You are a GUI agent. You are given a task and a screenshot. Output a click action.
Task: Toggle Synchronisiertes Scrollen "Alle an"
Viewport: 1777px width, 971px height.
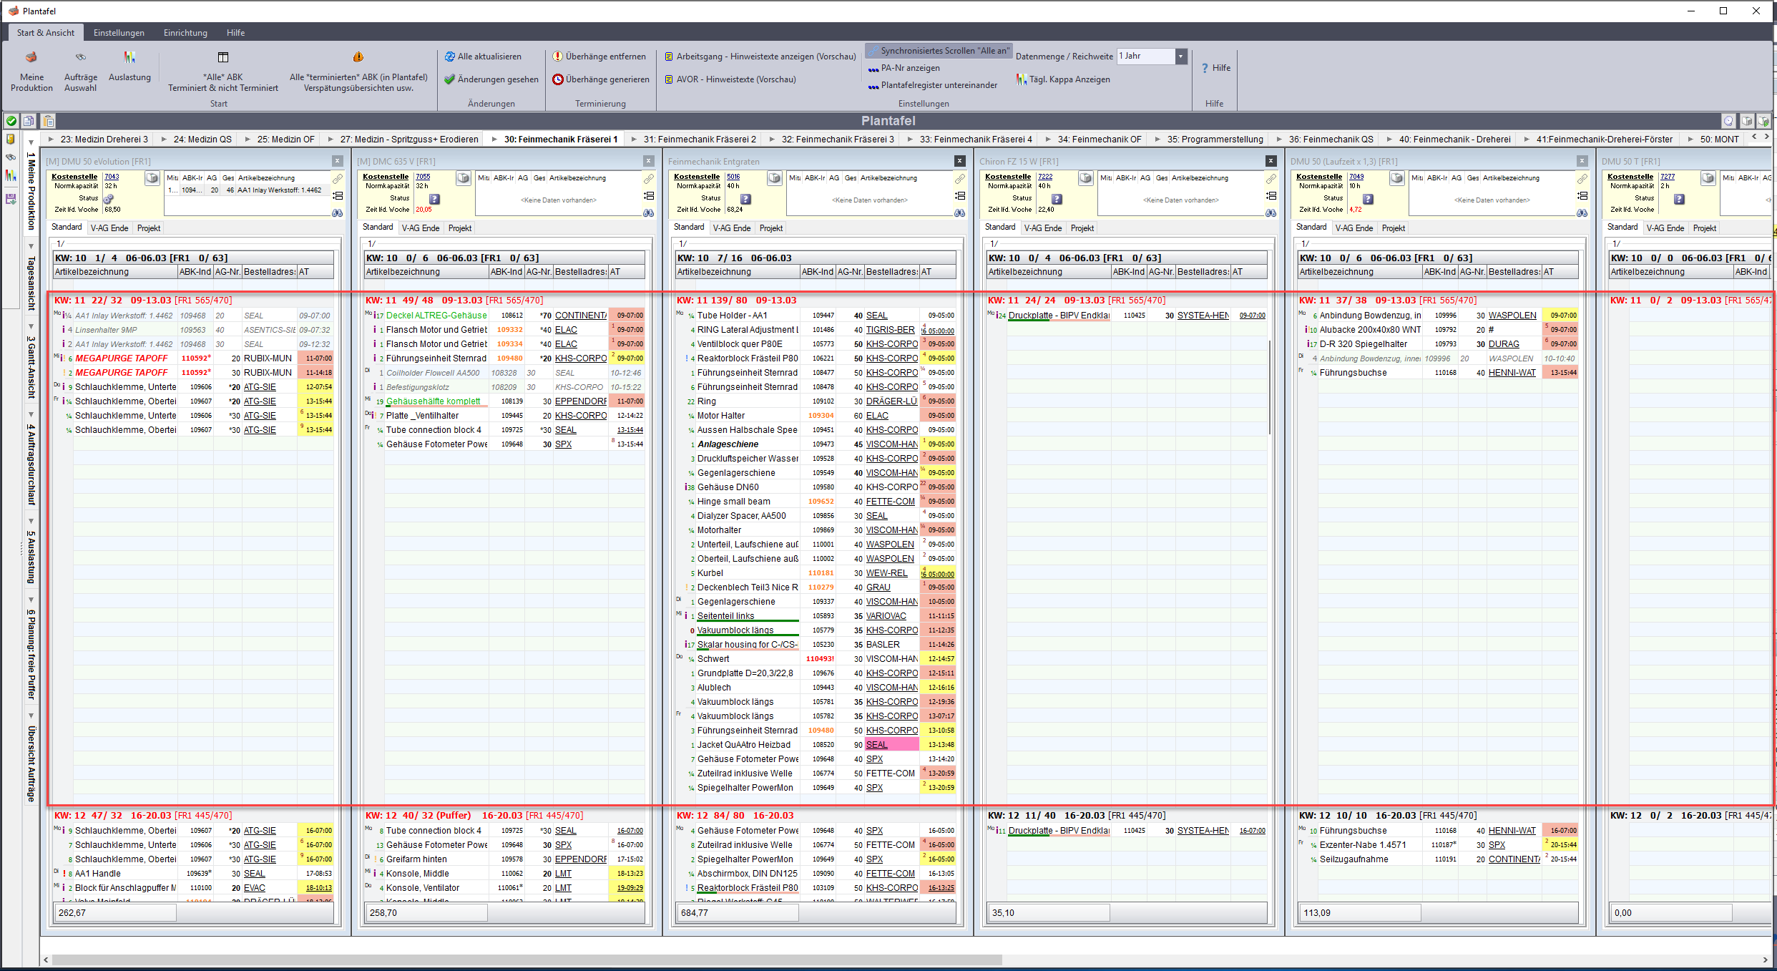point(938,51)
